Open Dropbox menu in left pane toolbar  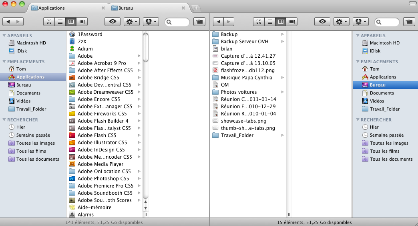coord(151,22)
